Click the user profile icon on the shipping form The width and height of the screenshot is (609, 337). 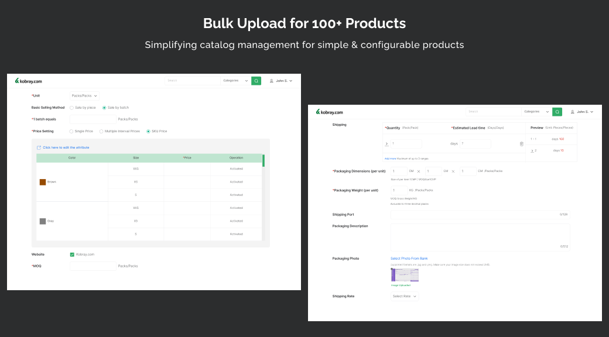[572, 112]
